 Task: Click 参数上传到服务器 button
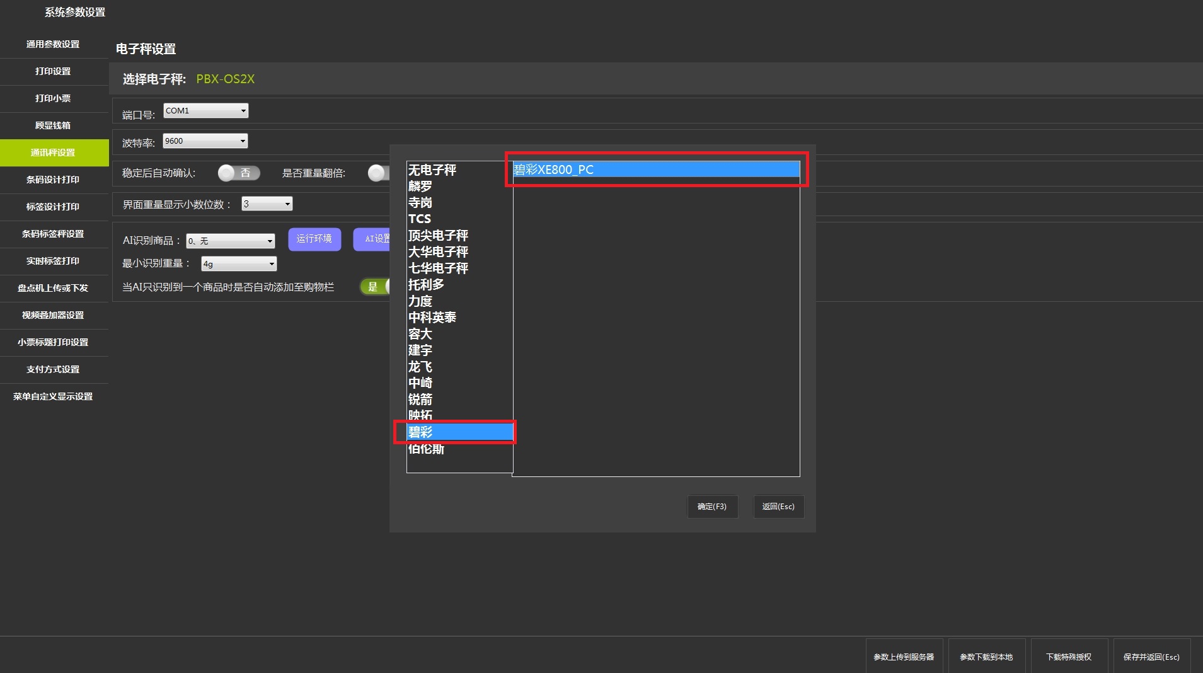click(904, 657)
